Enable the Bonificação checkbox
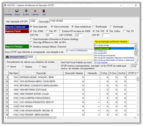 (x=94, y=27)
